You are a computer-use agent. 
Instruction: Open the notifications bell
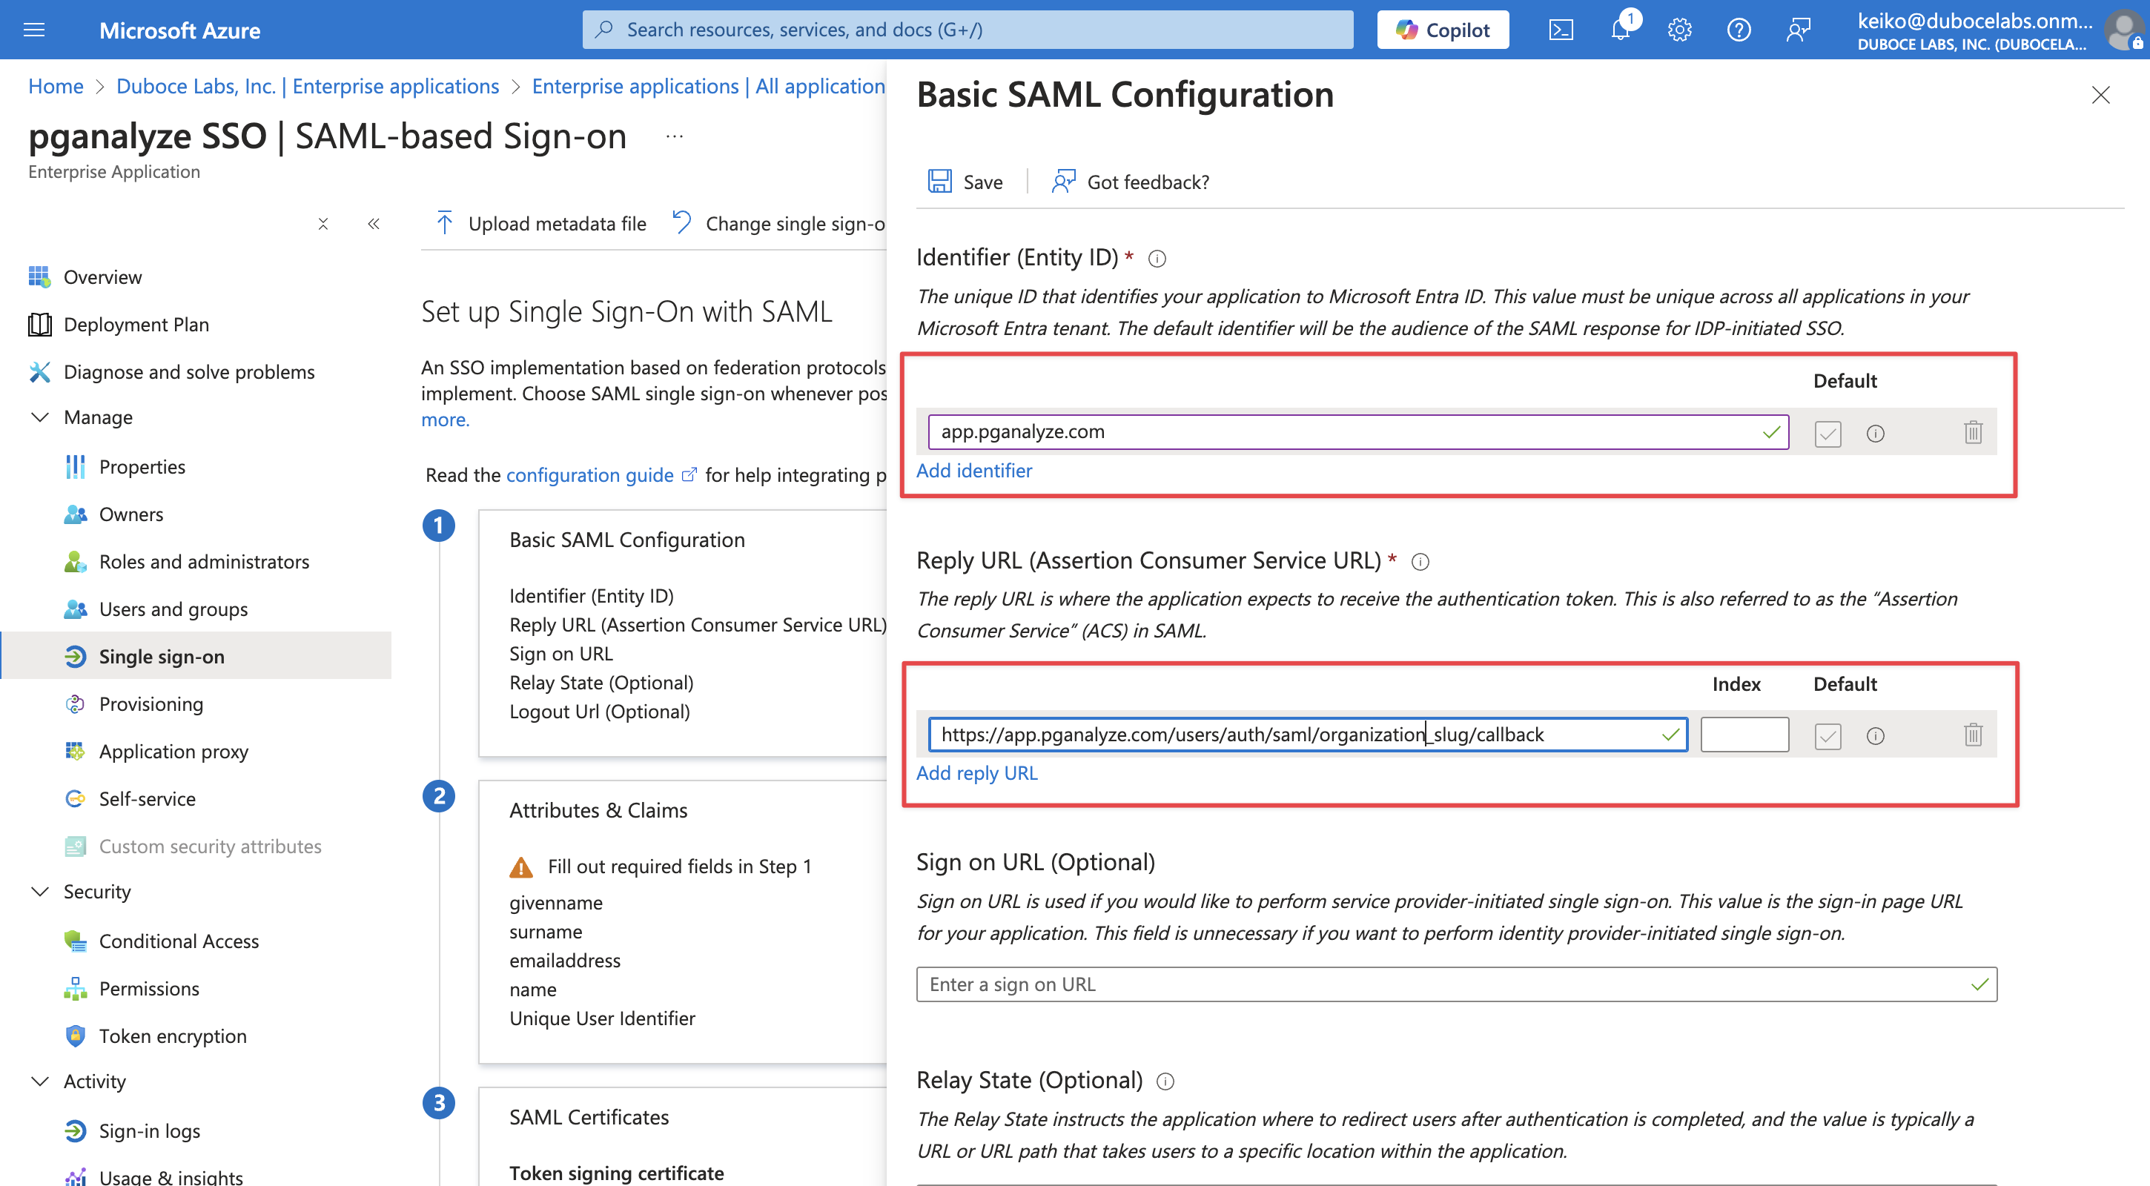pyautogui.click(x=1620, y=30)
